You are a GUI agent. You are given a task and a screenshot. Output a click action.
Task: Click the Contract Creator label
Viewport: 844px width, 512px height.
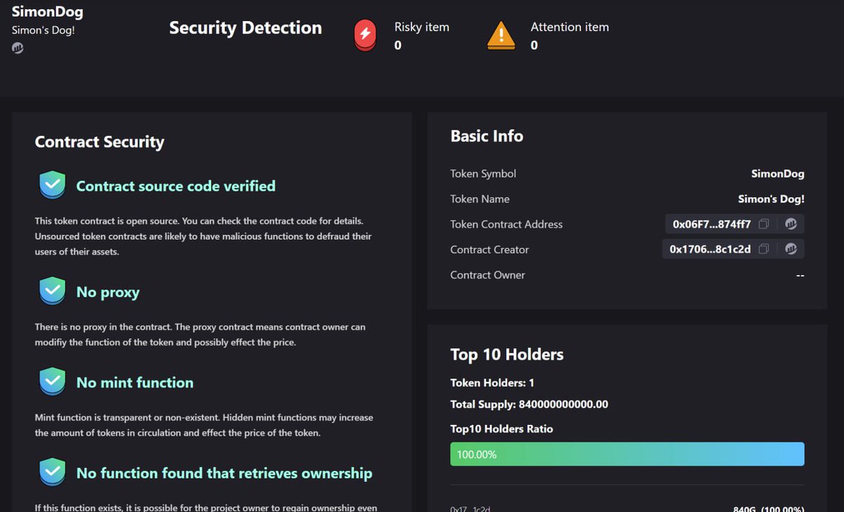490,250
